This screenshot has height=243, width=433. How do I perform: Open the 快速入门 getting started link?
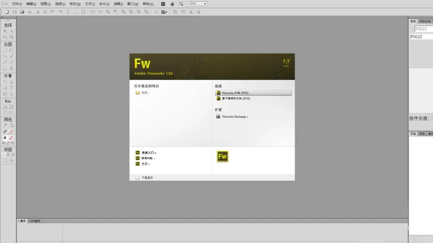click(x=146, y=153)
